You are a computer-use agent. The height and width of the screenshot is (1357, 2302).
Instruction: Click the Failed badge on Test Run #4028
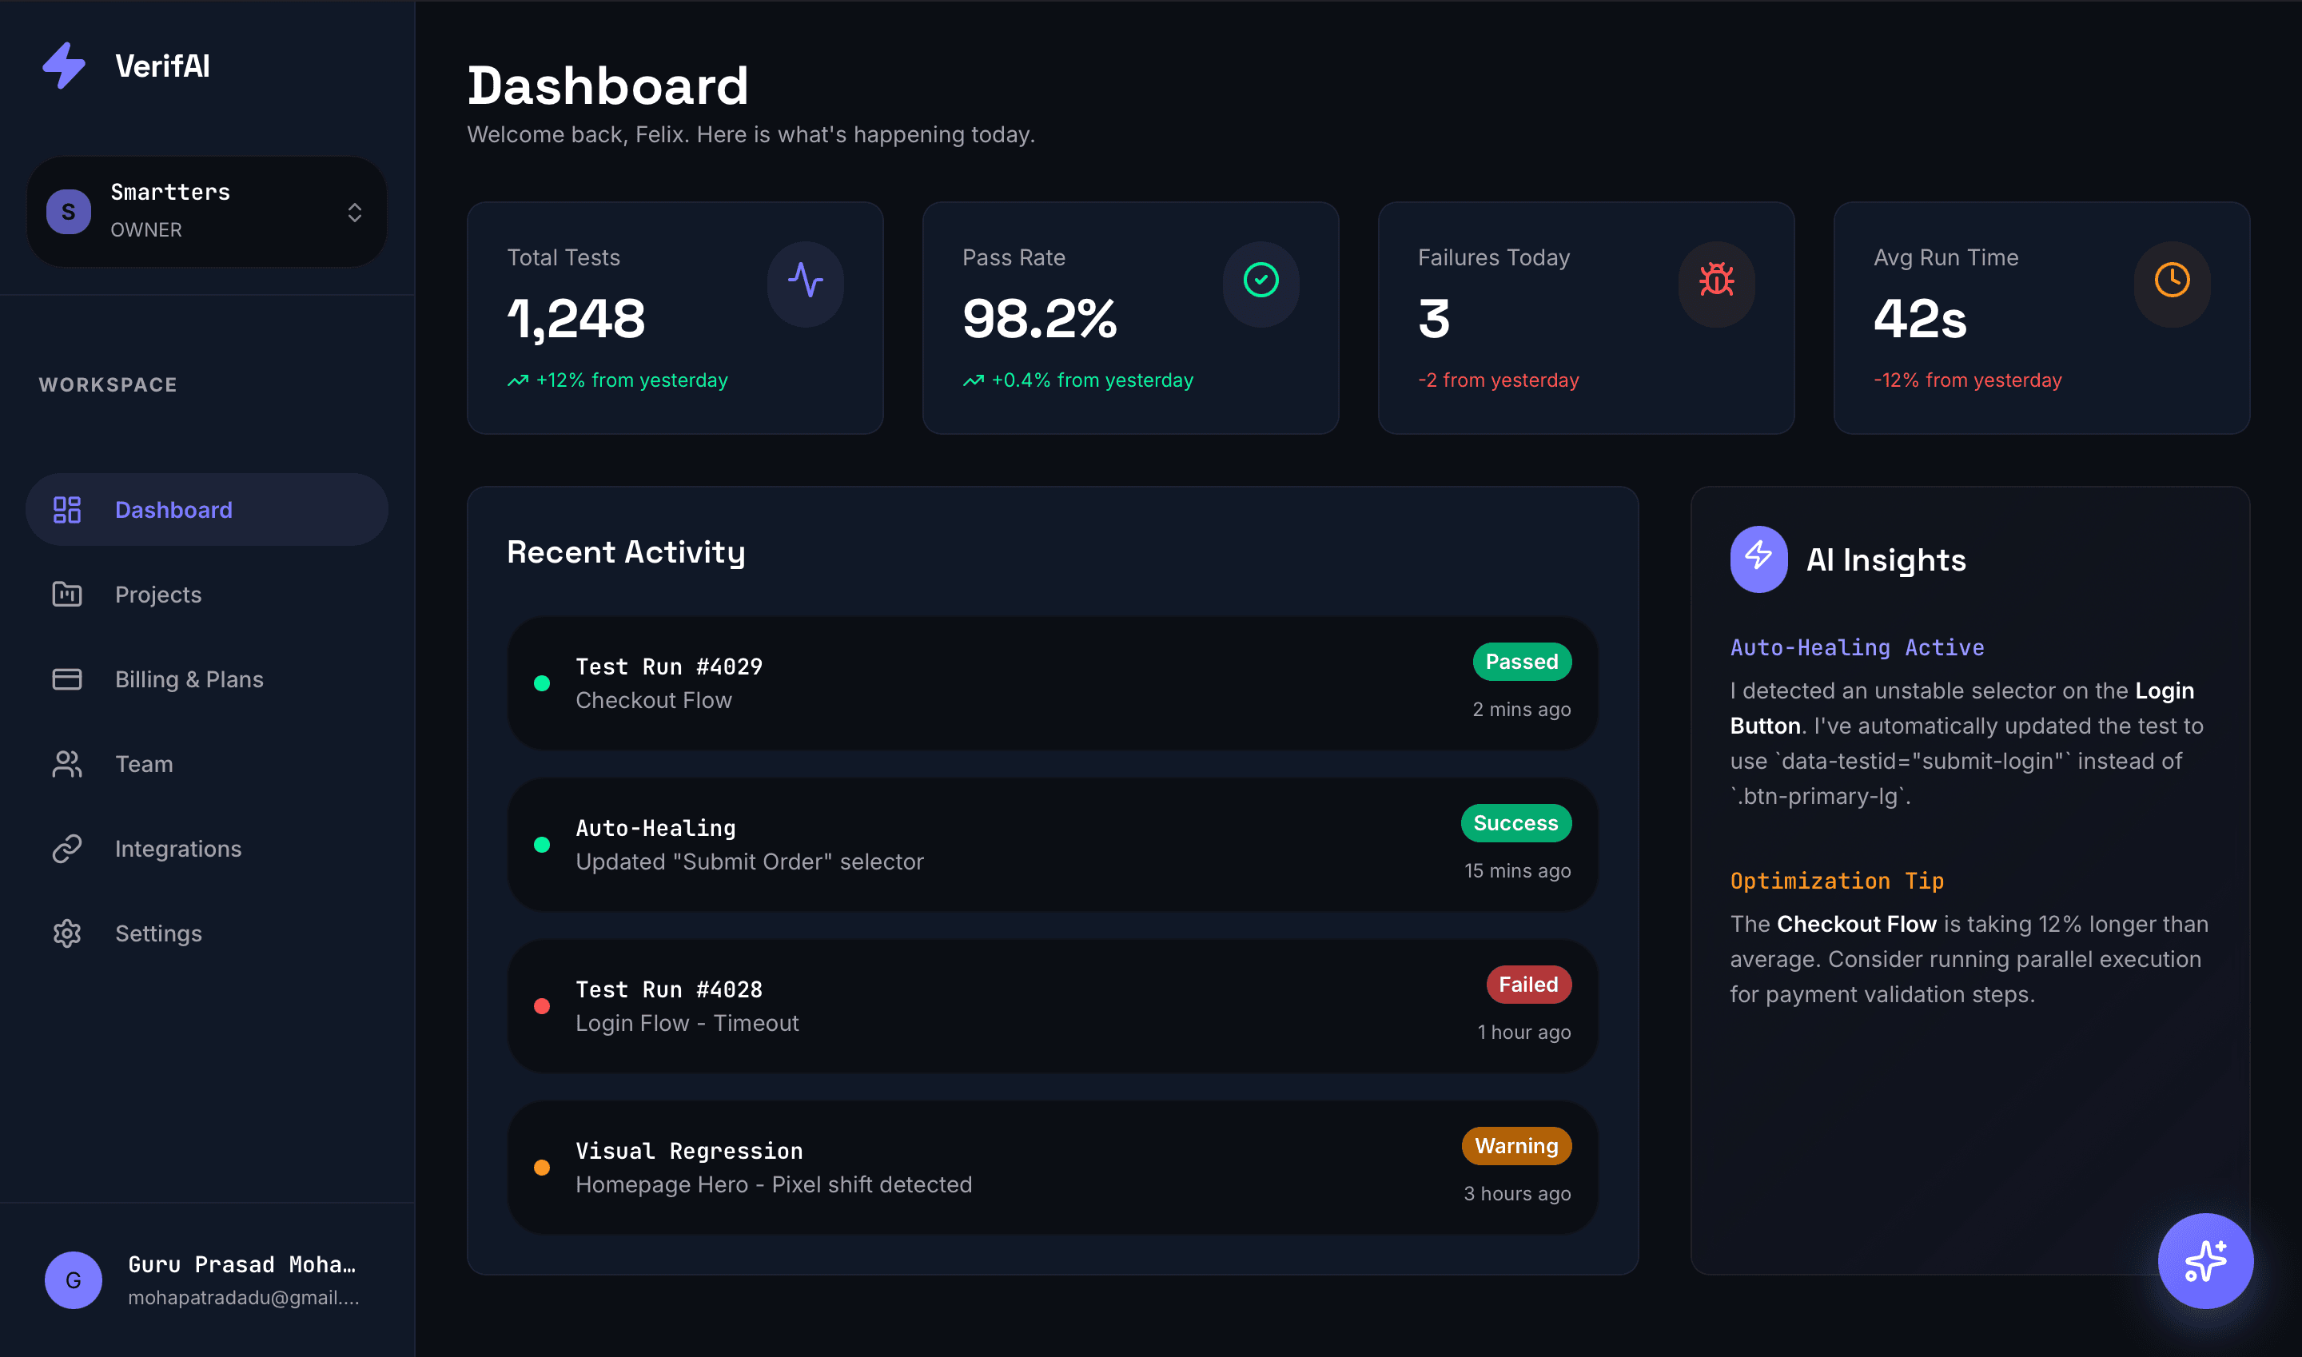click(x=1527, y=984)
